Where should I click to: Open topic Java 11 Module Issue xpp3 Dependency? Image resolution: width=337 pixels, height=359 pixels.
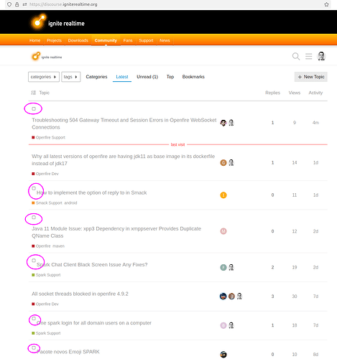click(116, 232)
